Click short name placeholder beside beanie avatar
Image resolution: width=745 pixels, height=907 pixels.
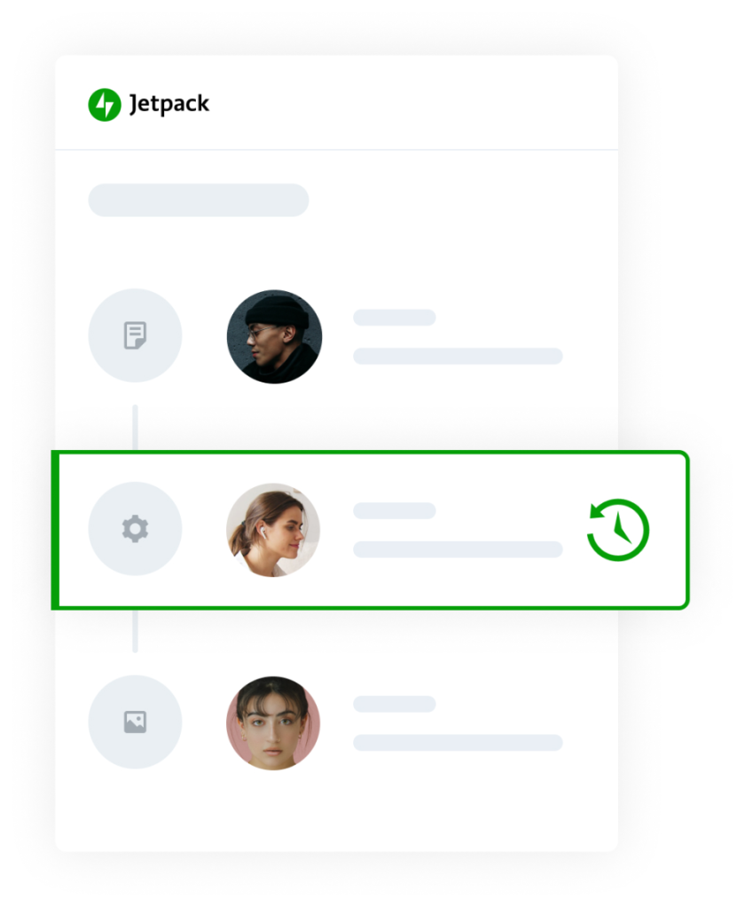point(394,317)
